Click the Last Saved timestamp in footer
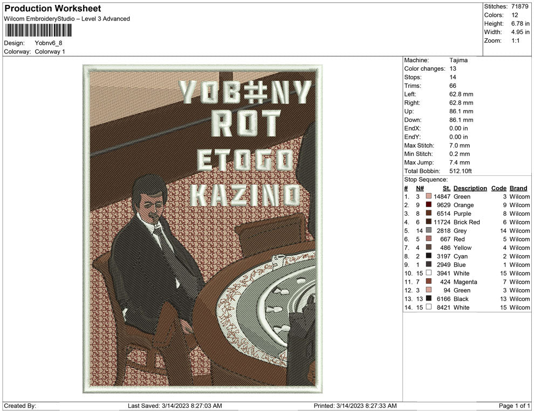 click(x=175, y=406)
